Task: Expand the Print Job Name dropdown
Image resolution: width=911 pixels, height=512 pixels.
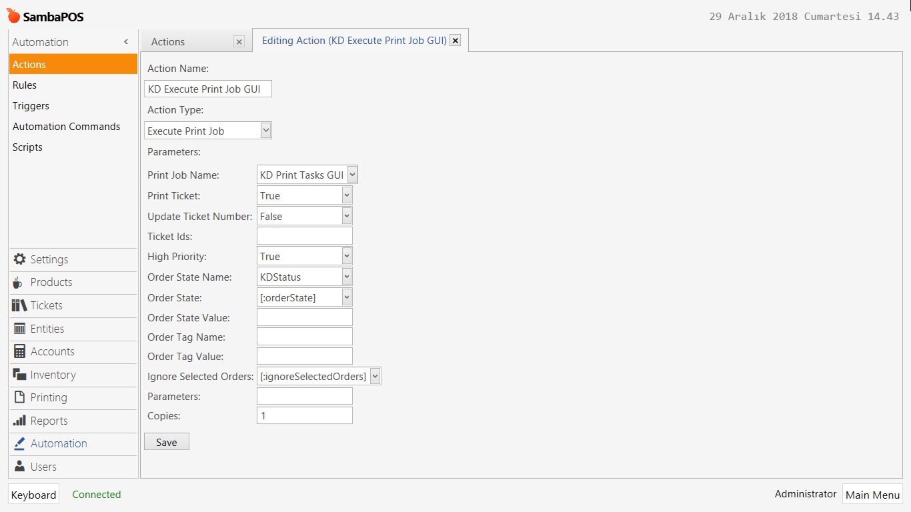Action: pos(352,175)
